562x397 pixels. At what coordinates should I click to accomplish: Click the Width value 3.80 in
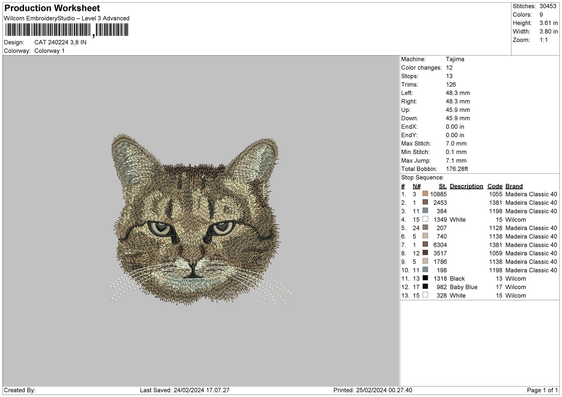tap(548, 31)
